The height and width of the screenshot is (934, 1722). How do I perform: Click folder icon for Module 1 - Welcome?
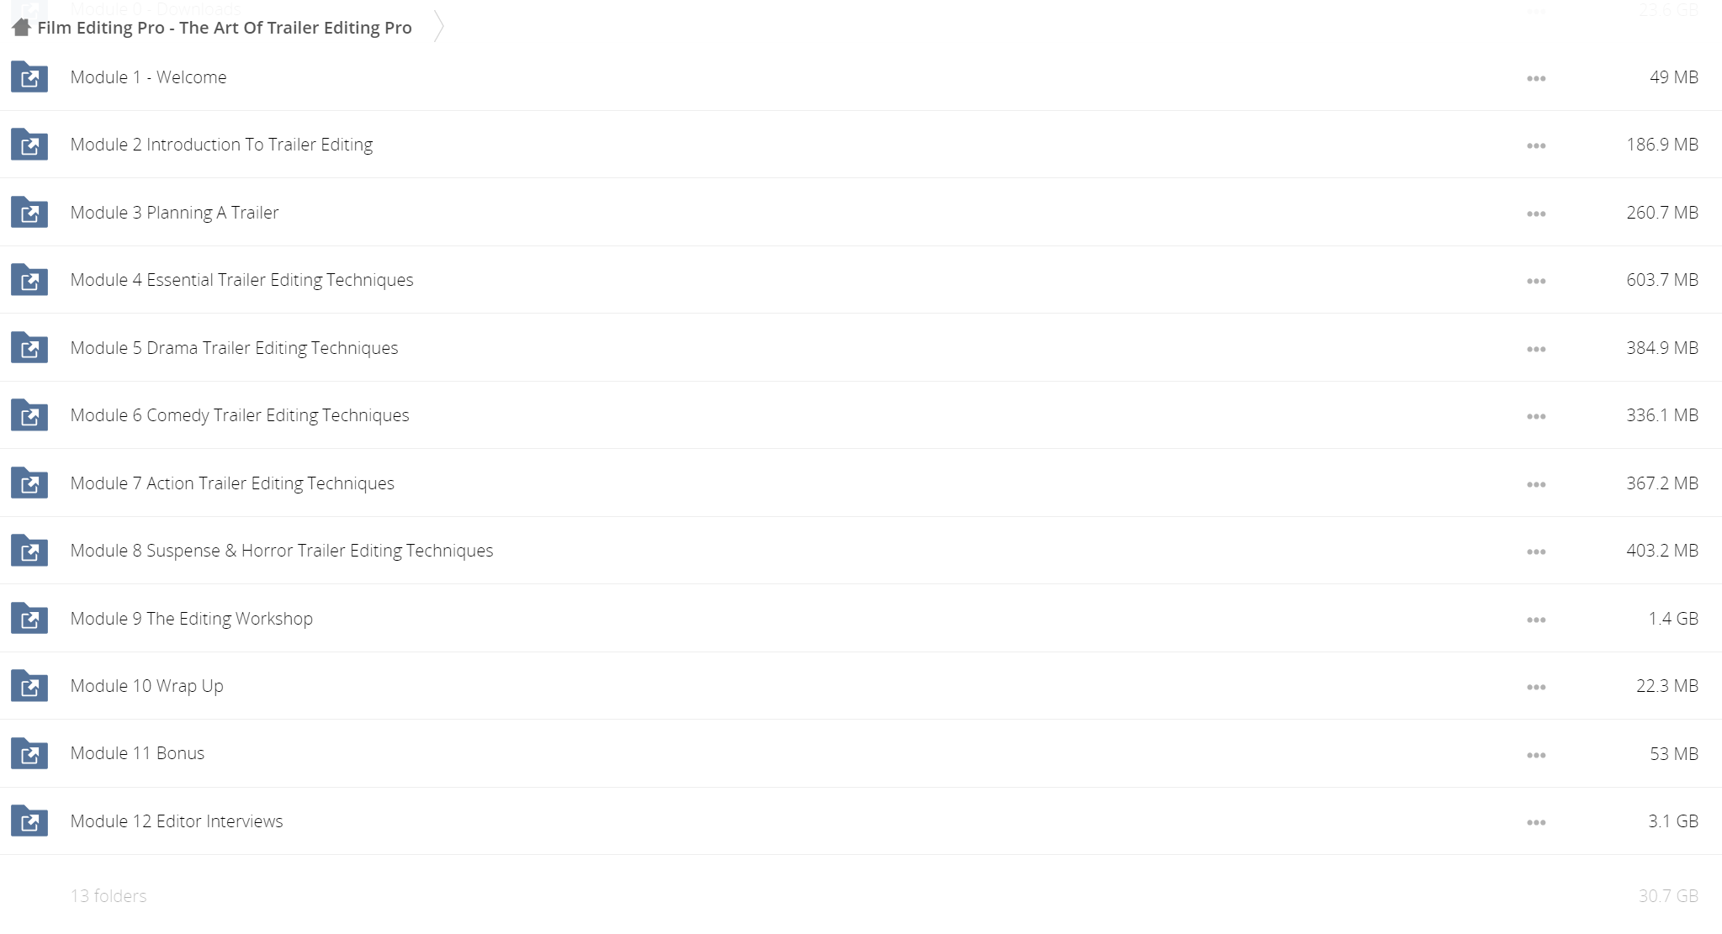[x=29, y=77]
